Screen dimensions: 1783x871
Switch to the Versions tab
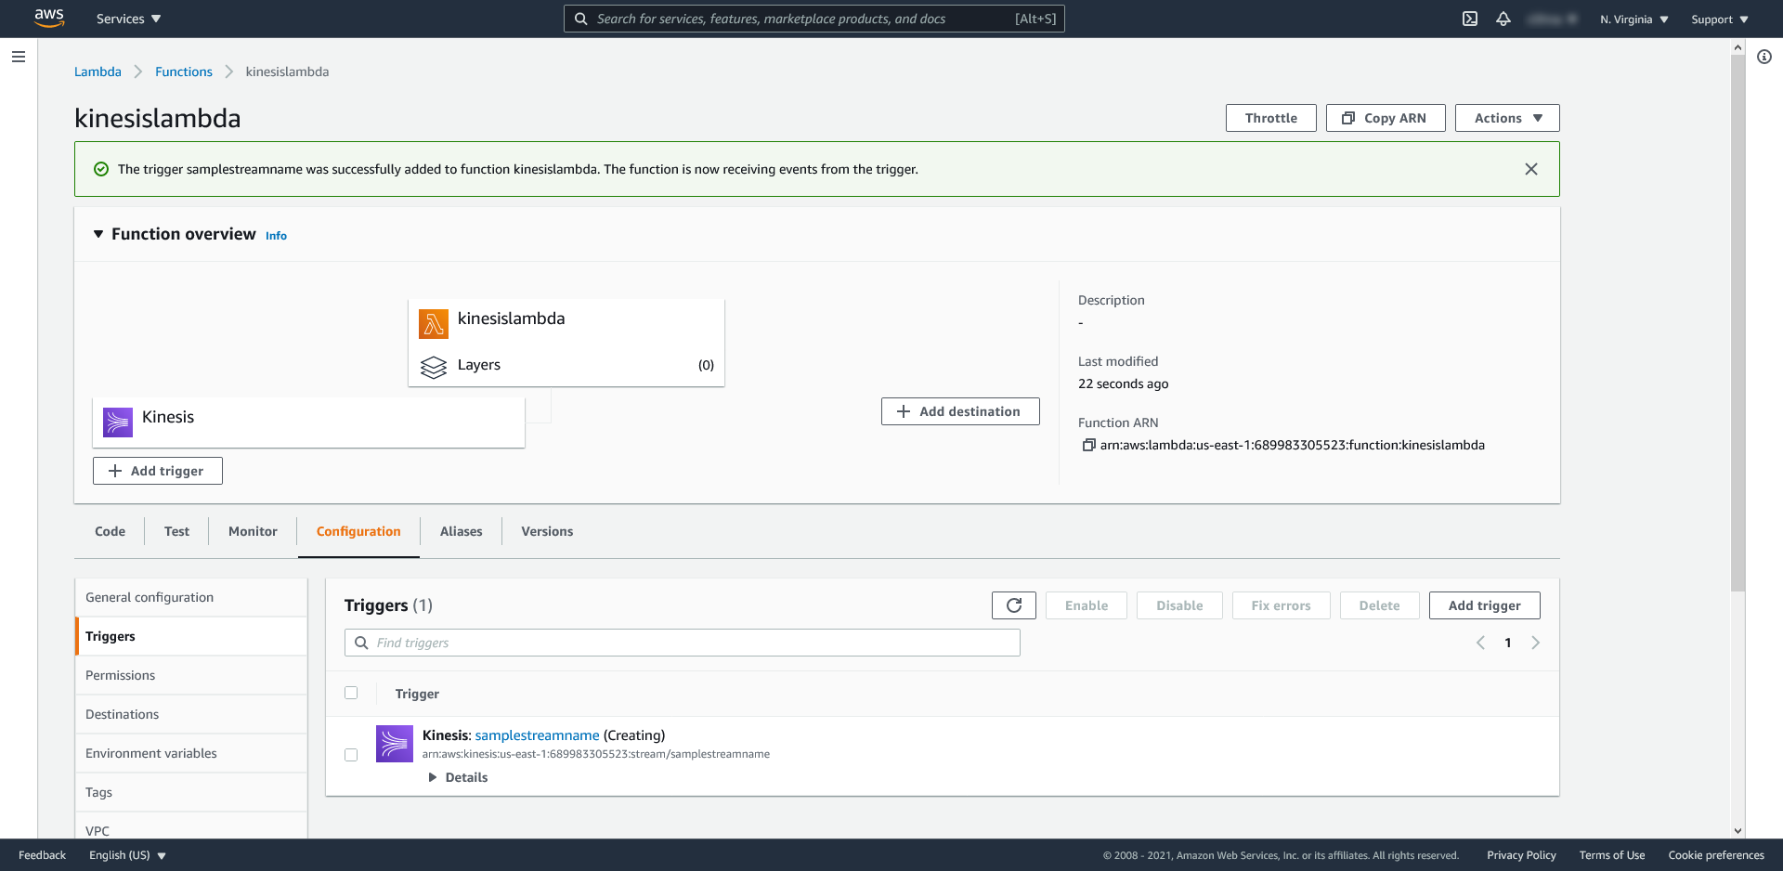click(x=547, y=531)
